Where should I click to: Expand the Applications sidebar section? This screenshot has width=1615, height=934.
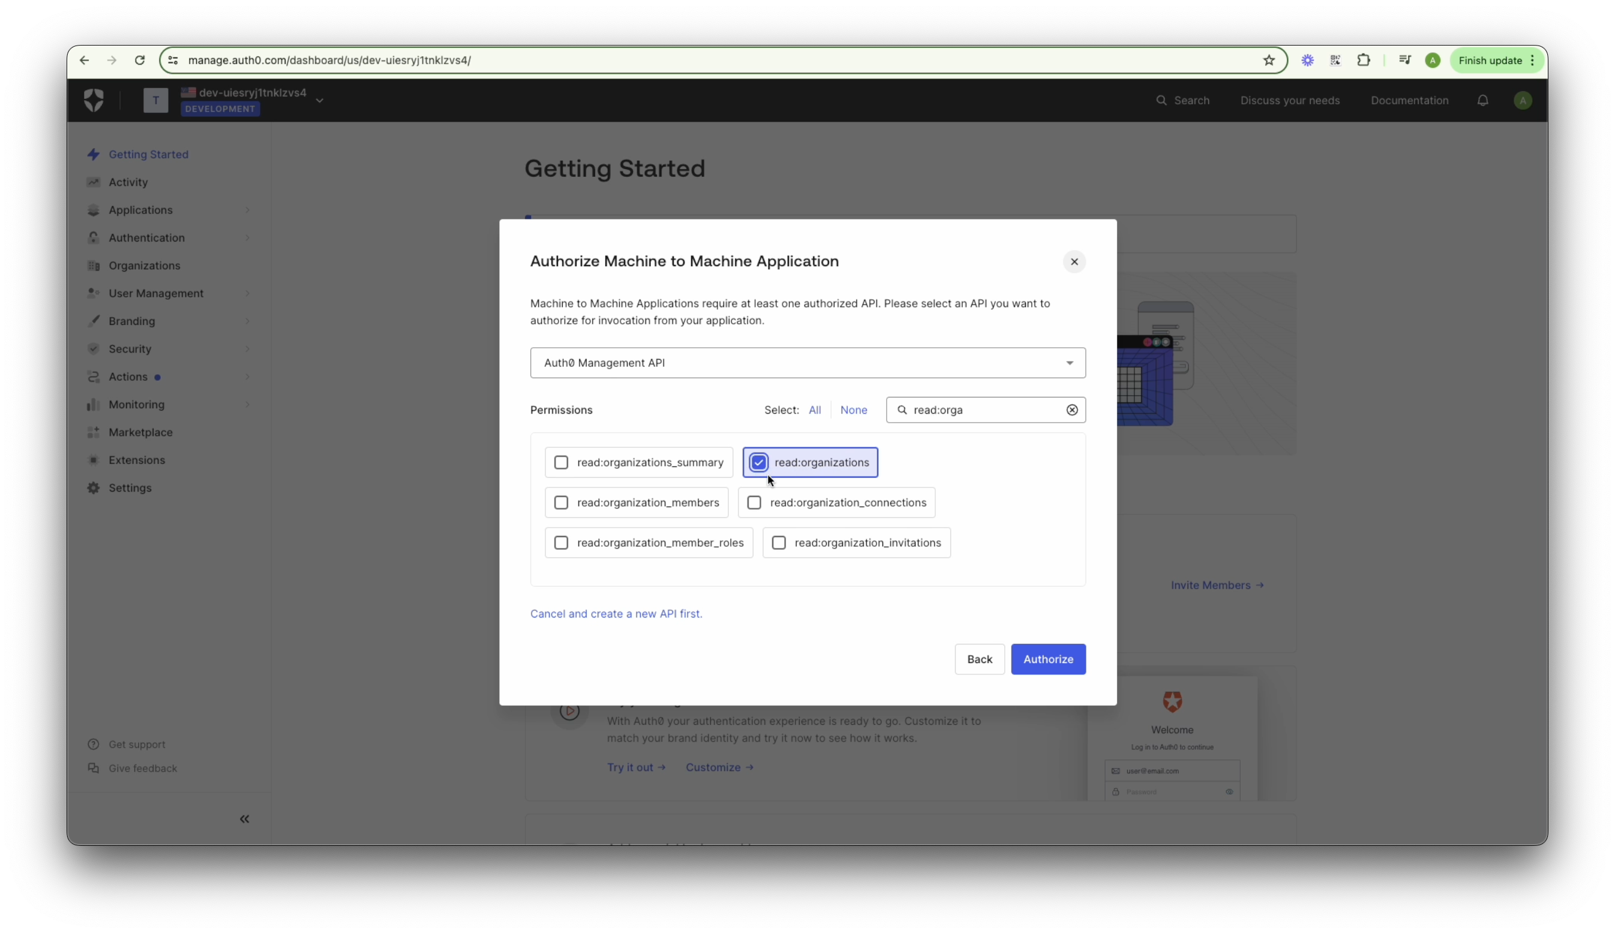pos(247,210)
